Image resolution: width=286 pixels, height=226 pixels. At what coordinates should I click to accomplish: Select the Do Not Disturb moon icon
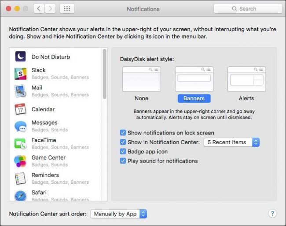pos(20,56)
